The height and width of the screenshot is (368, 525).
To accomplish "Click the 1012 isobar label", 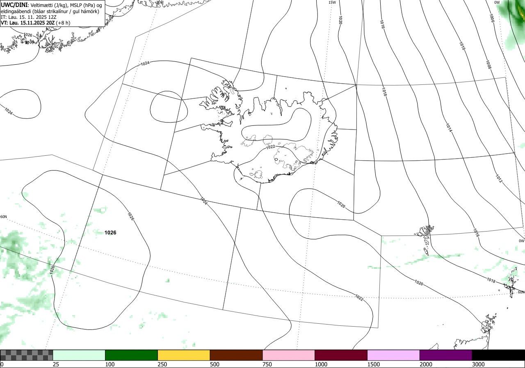I will point(499,178).
